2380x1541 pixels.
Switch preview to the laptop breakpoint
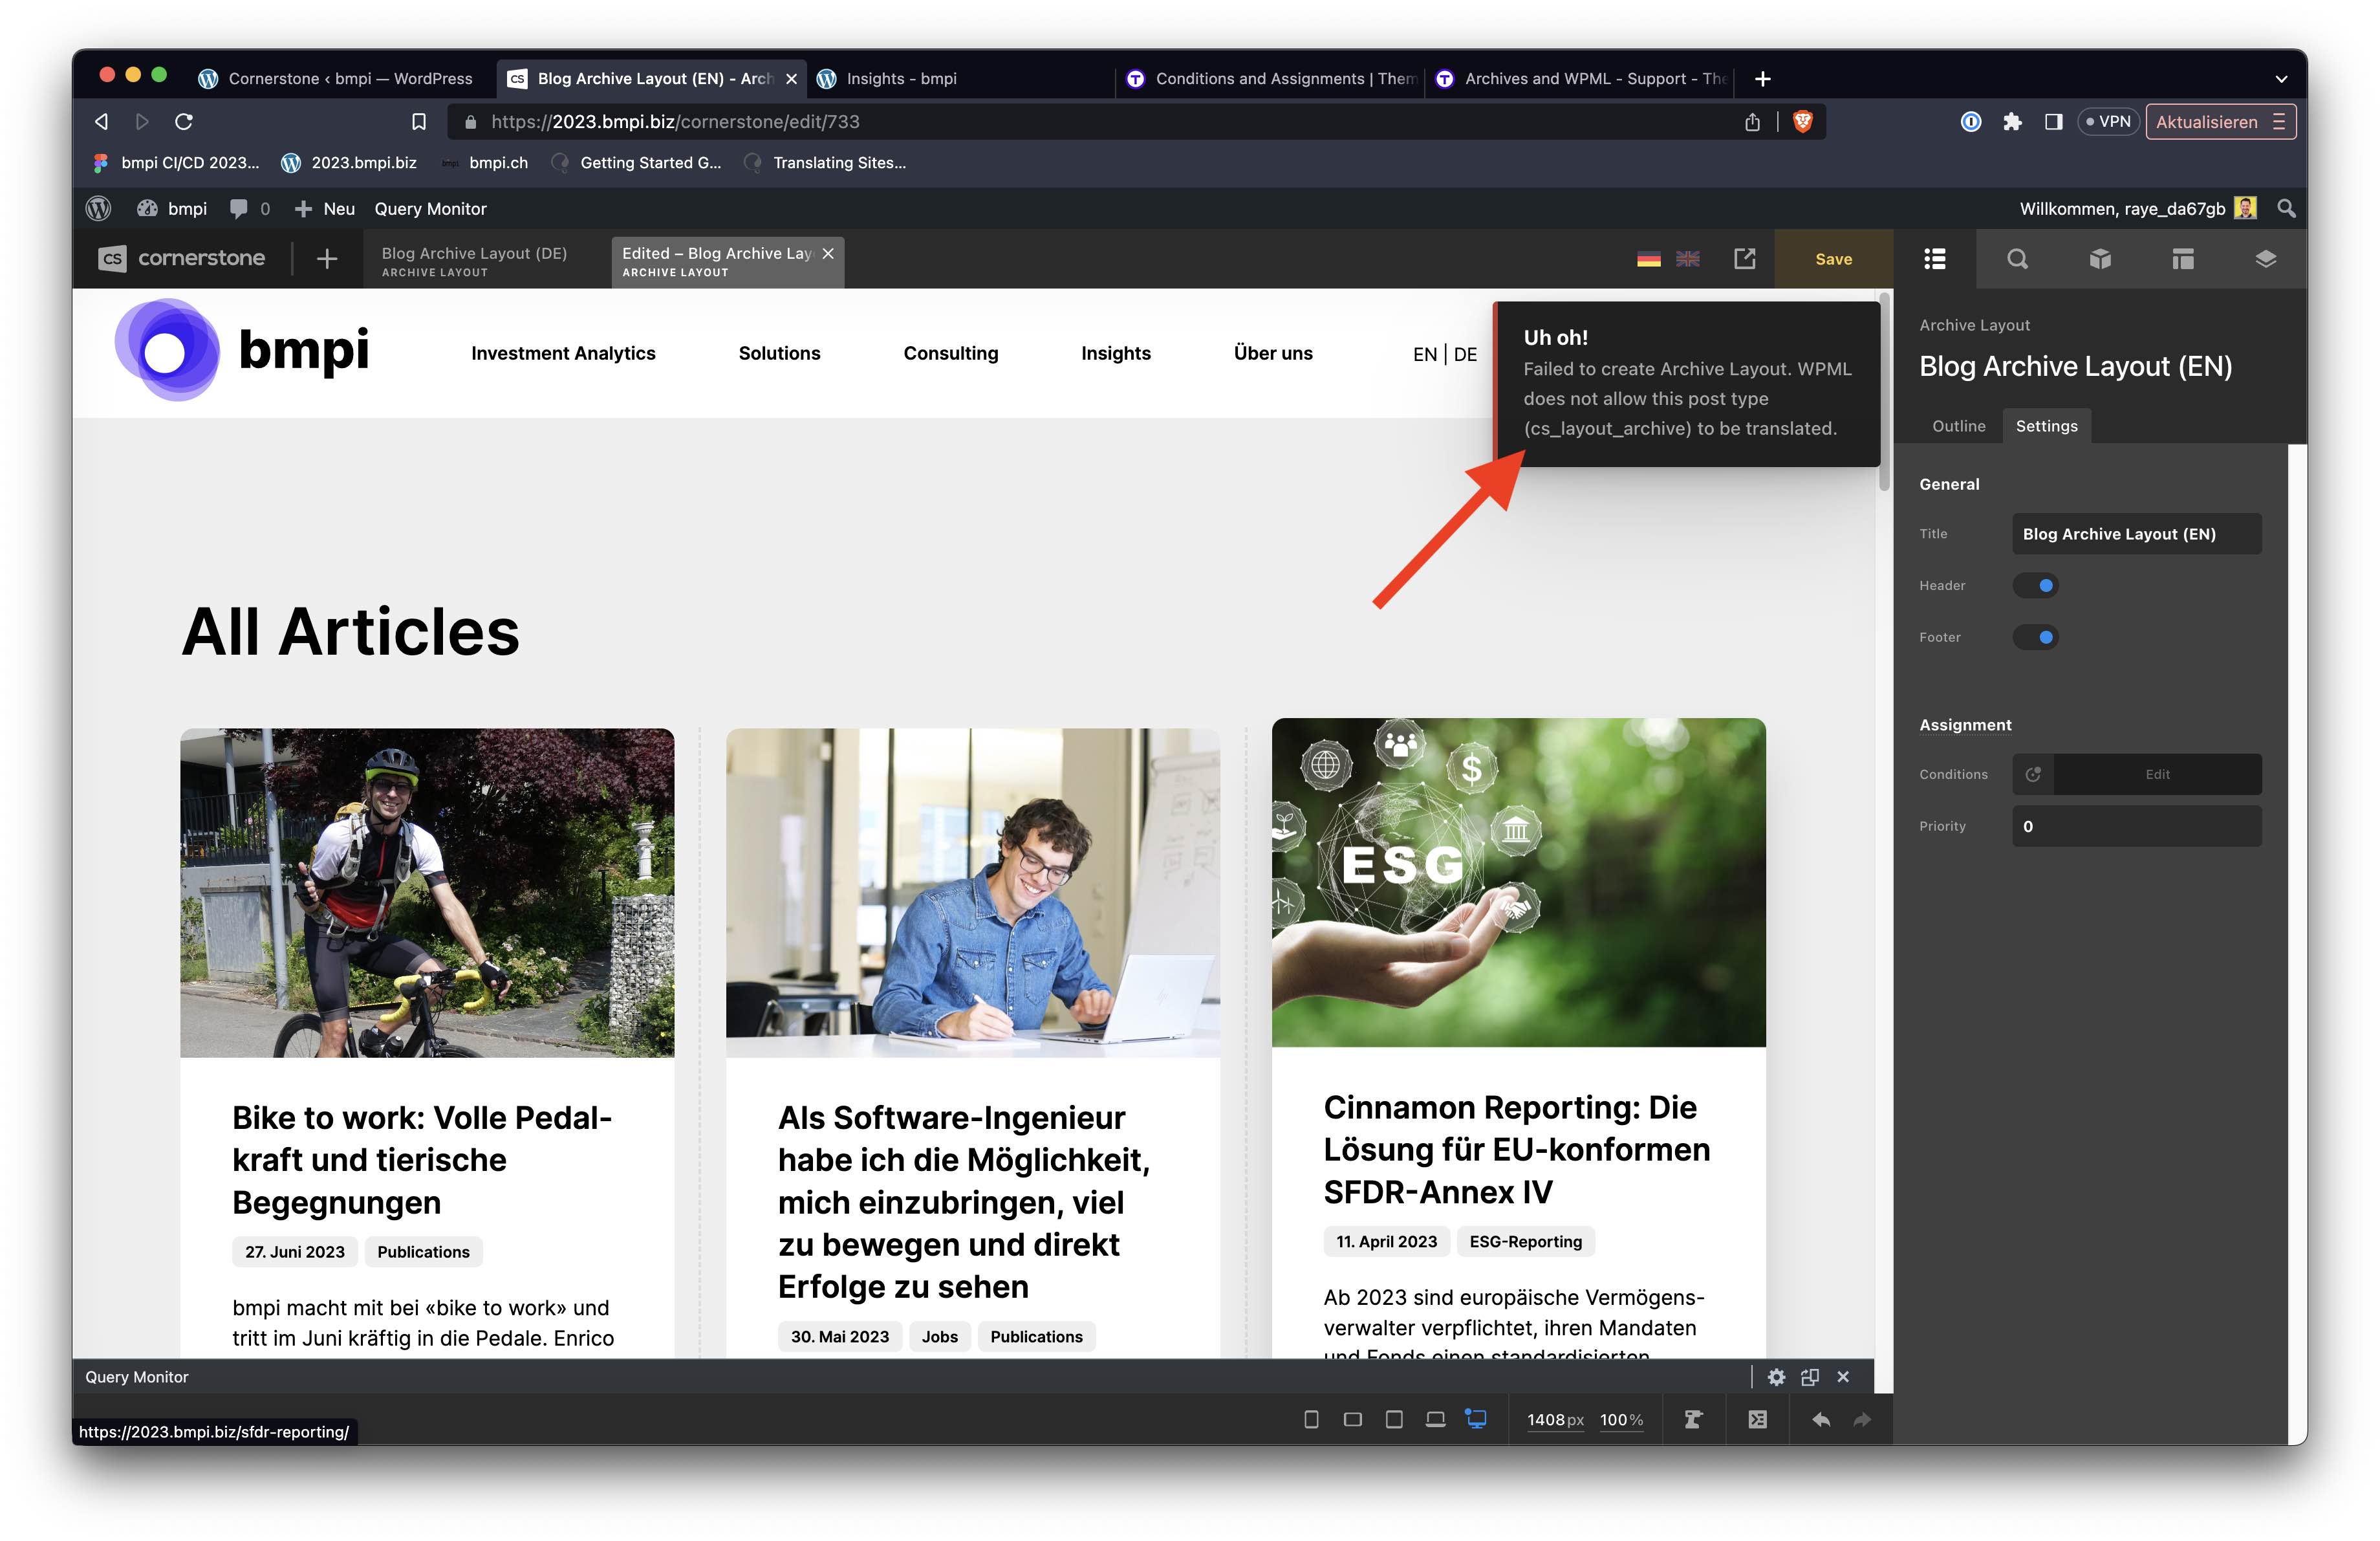click(1435, 1419)
